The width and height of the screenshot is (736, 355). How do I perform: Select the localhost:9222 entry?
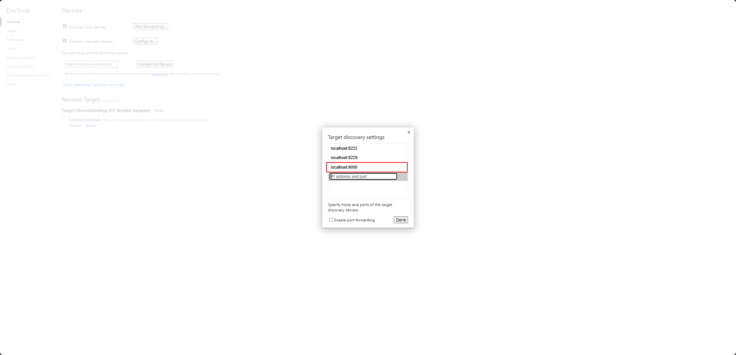tap(368, 148)
